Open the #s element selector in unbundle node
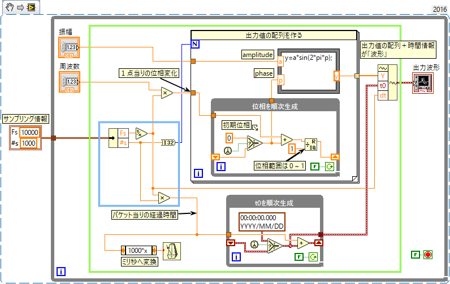 123,142
